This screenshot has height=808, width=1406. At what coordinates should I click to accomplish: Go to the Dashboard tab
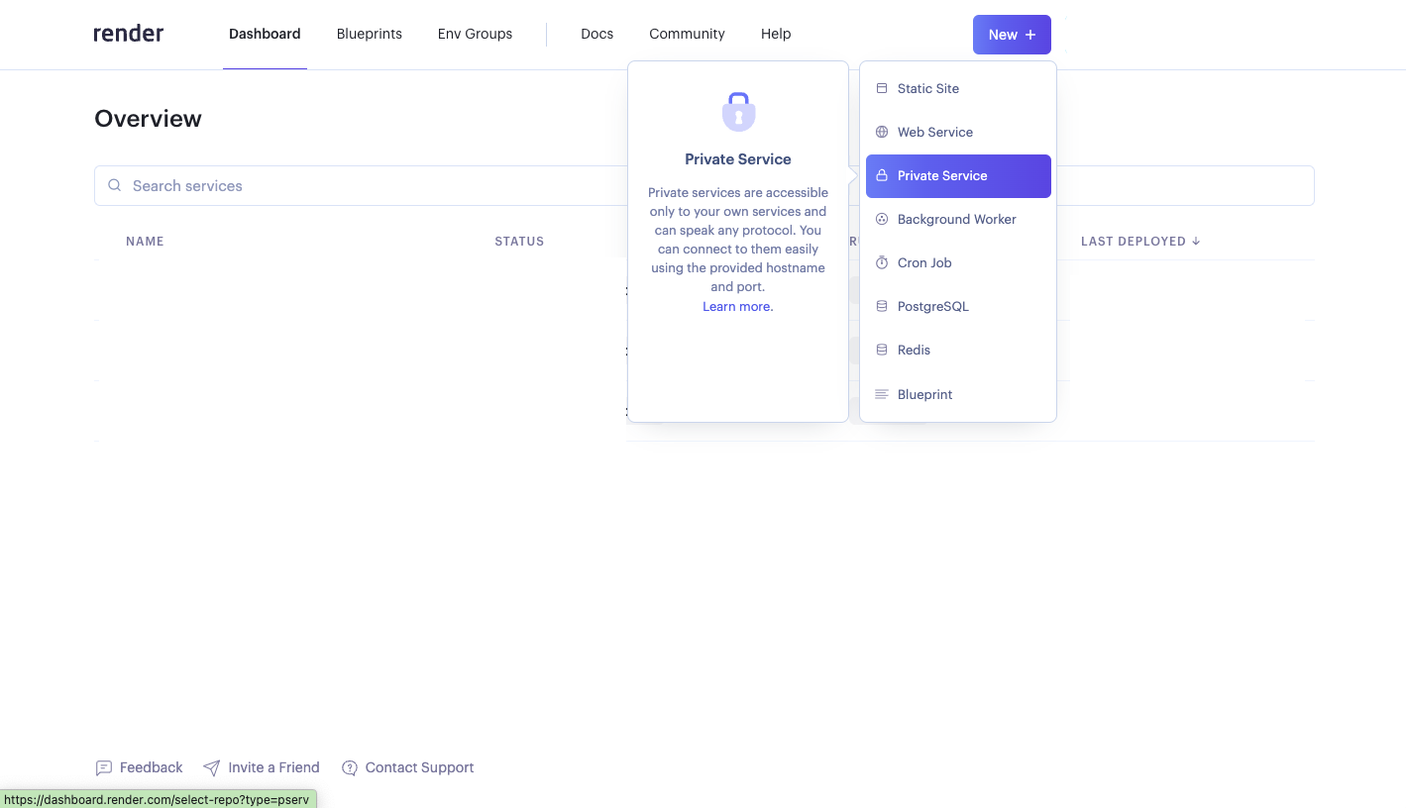[x=265, y=34]
